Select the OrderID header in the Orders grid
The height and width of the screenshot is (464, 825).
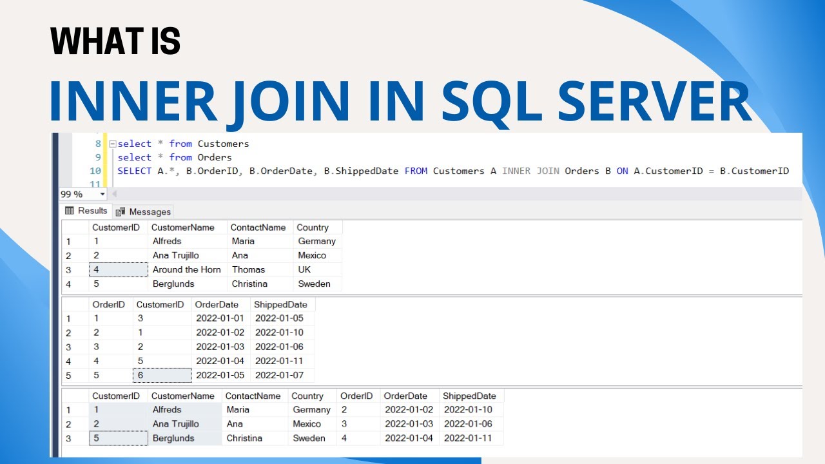tap(111, 304)
